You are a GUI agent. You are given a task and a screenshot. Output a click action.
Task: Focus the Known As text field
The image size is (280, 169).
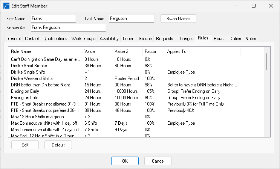click(68, 27)
